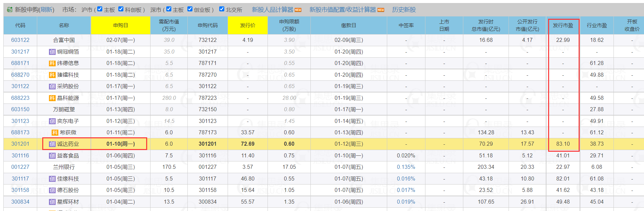Click the icon beside the 新股申购 title
This screenshot has width=644, height=211.
click(10, 10)
